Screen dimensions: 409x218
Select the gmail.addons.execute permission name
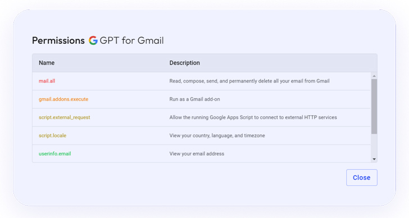pos(63,99)
